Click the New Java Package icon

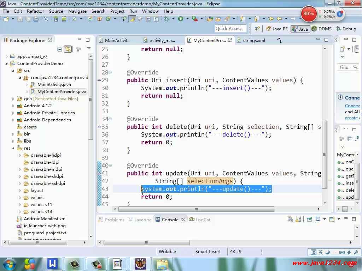pos(99,19)
